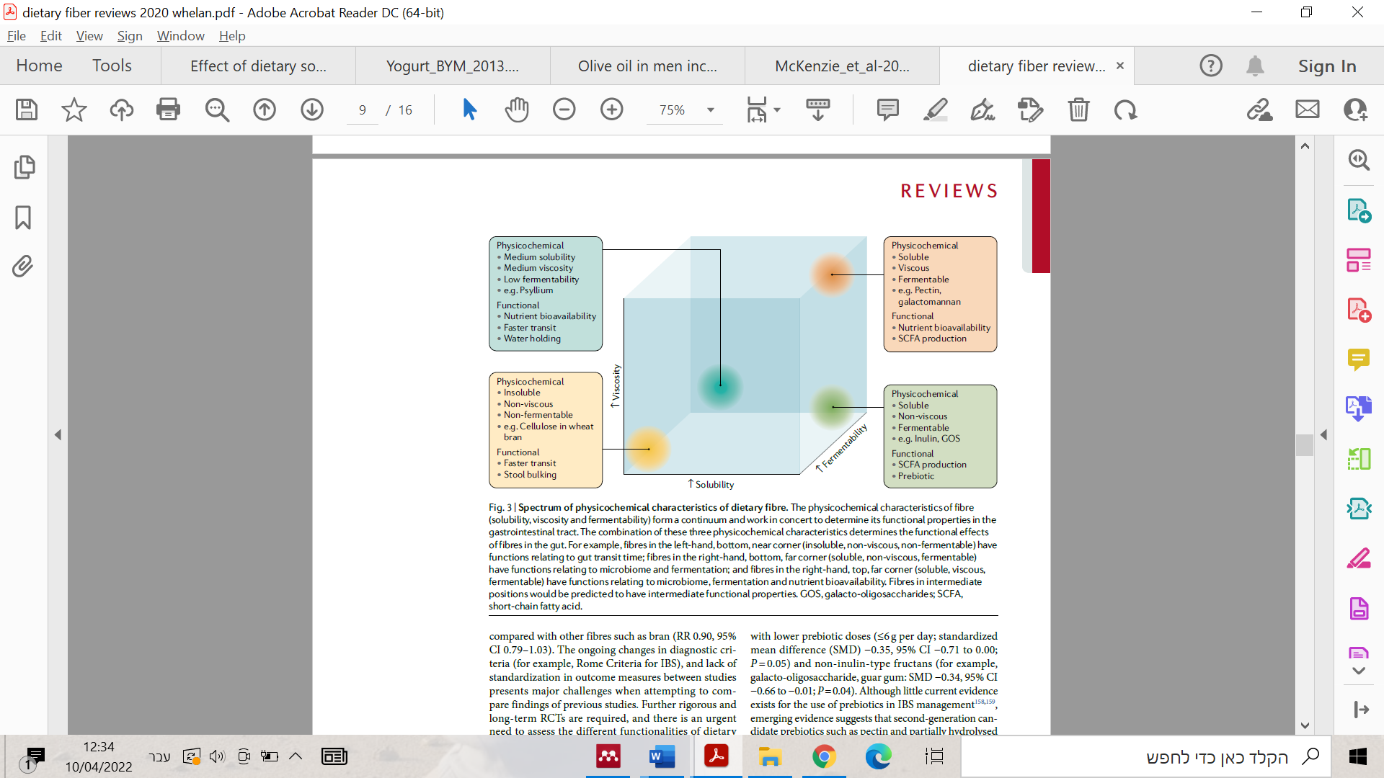The width and height of the screenshot is (1384, 778).
Task: Click the Save file icon
Action: [x=27, y=109]
